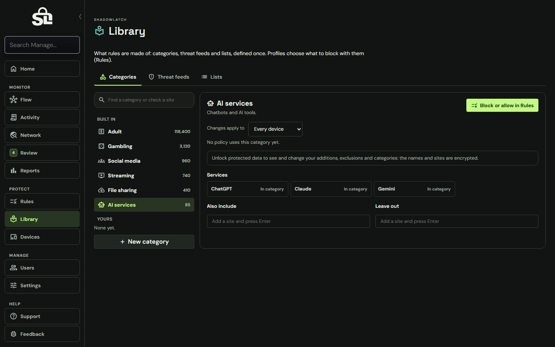Click the Review count badge

[x=13, y=153]
